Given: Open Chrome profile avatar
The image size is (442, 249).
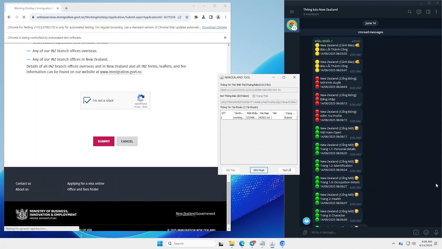Looking at the screenshot, I should click(218, 17).
